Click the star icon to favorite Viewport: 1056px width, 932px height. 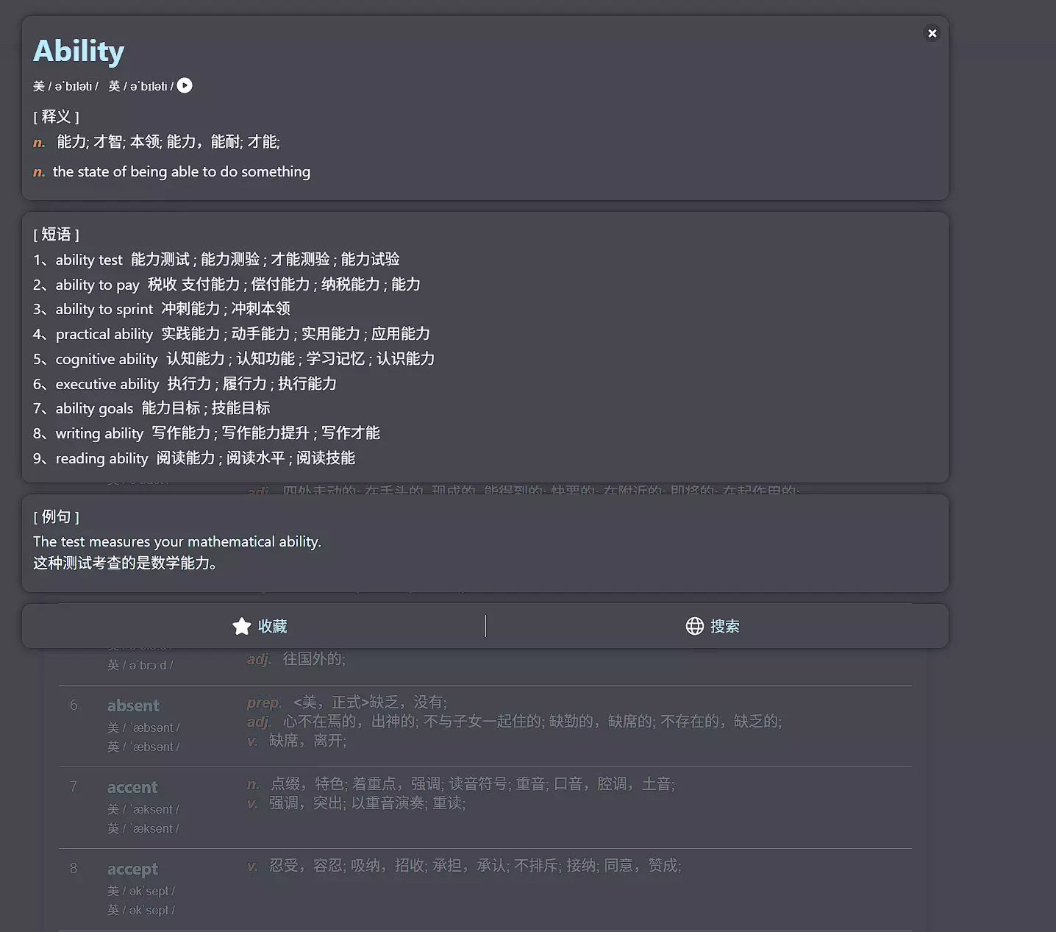click(242, 626)
